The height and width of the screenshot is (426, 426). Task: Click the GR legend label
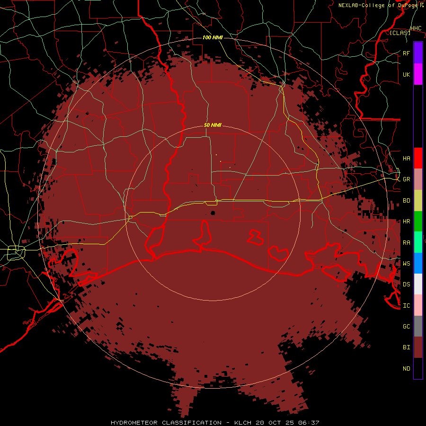click(407, 179)
